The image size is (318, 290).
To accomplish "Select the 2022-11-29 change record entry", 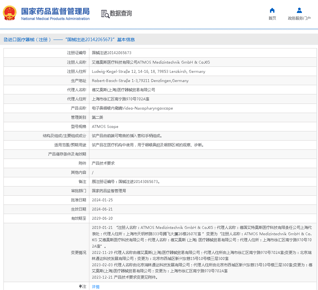I will pos(202,255).
